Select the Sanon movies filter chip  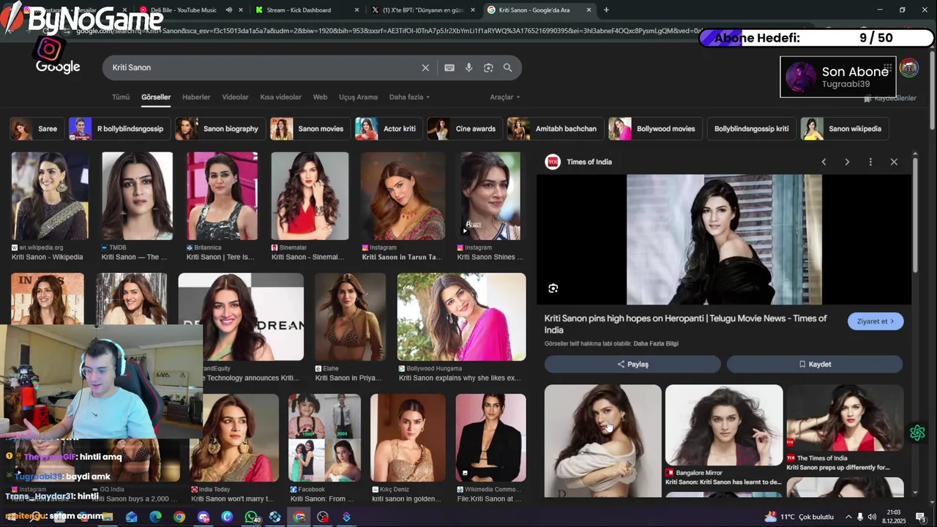(x=310, y=129)
